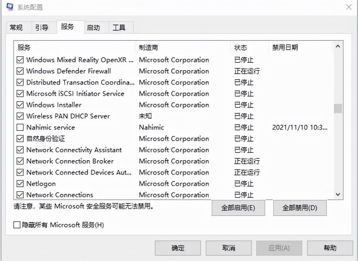The image size is (358, 261).
Task: Sort by the 状态 column header
Action: coord(250,47)
